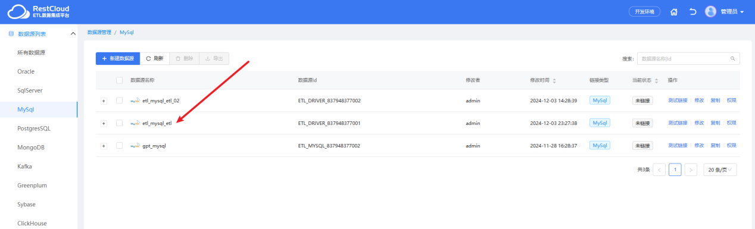Click the RestCloud logo
Image resolution: width=755 pixels, height=229 pixels.
tap(39, 11)
